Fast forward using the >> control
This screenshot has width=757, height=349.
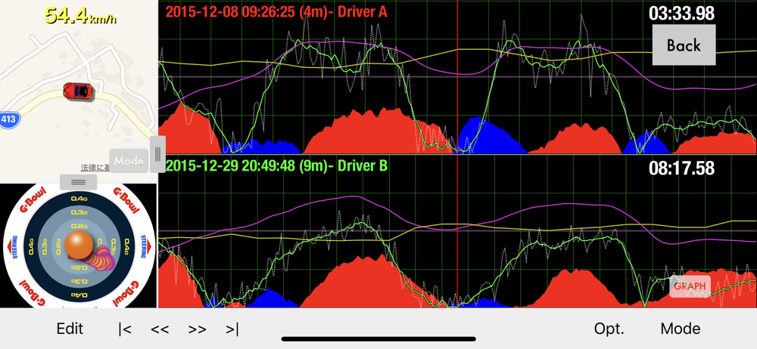tap(197, 329)
